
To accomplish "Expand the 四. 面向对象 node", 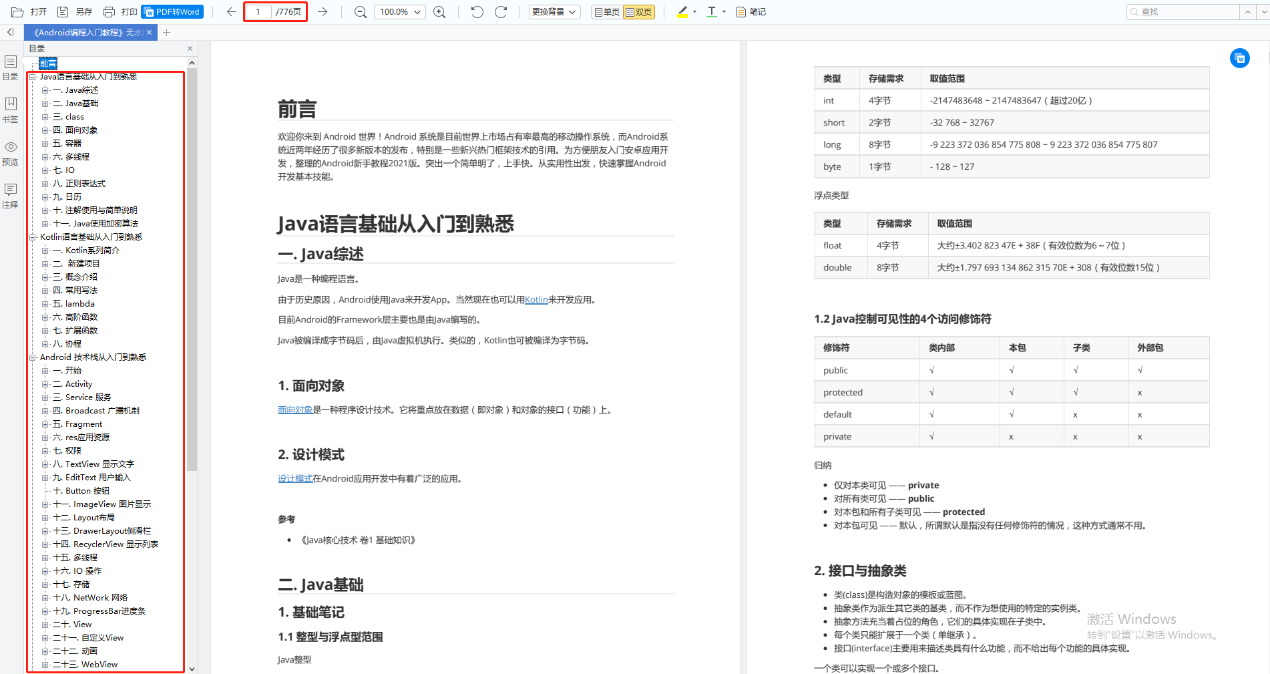I will pyautogui.click(x=45, y=130).
